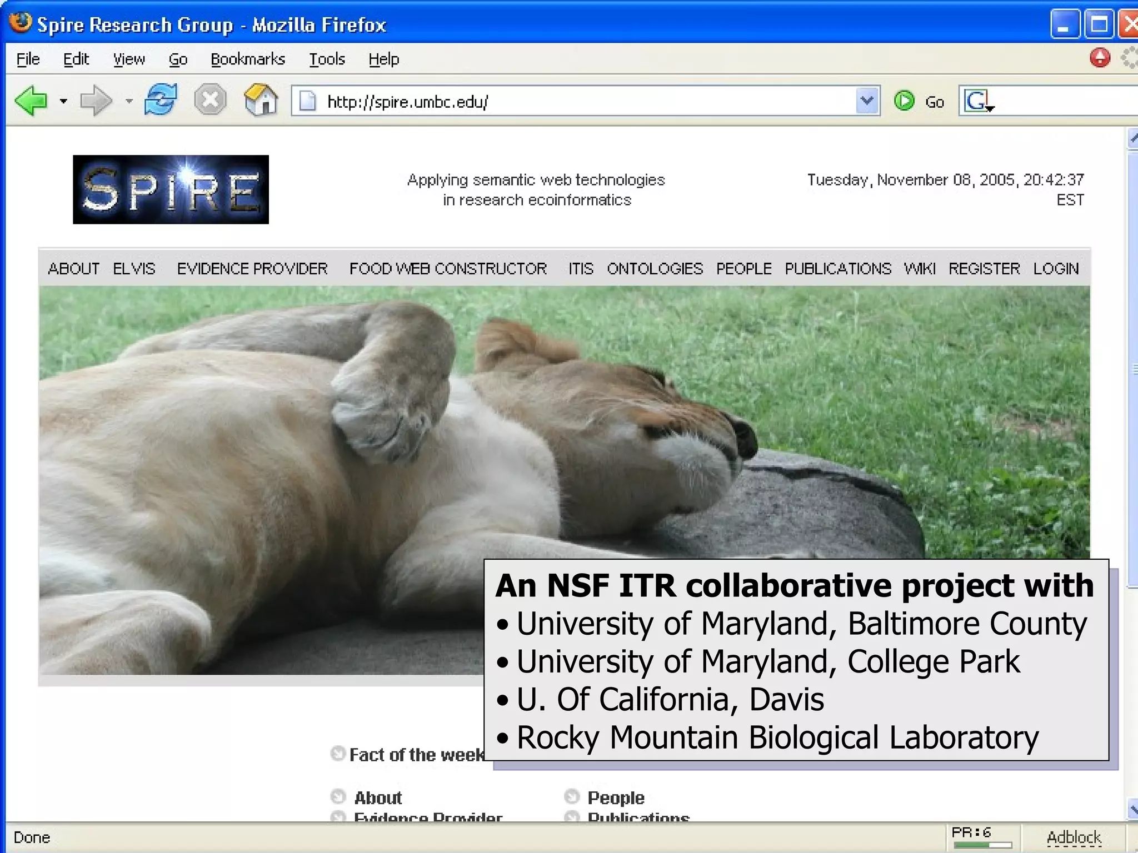Click the bullet icon beside About
The image size is (1138, 853).
338,797
